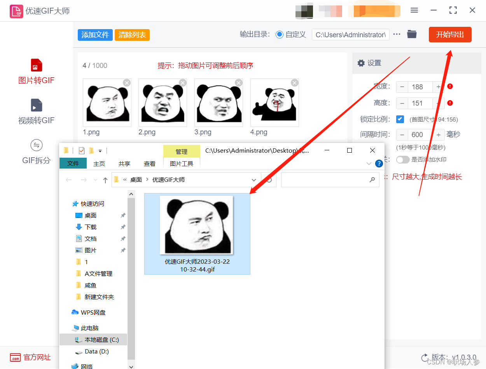Select 图片转GIF mode in sidebar
Image resolution: width=486 pixels, height=369 pixels.
click(36, 72)
